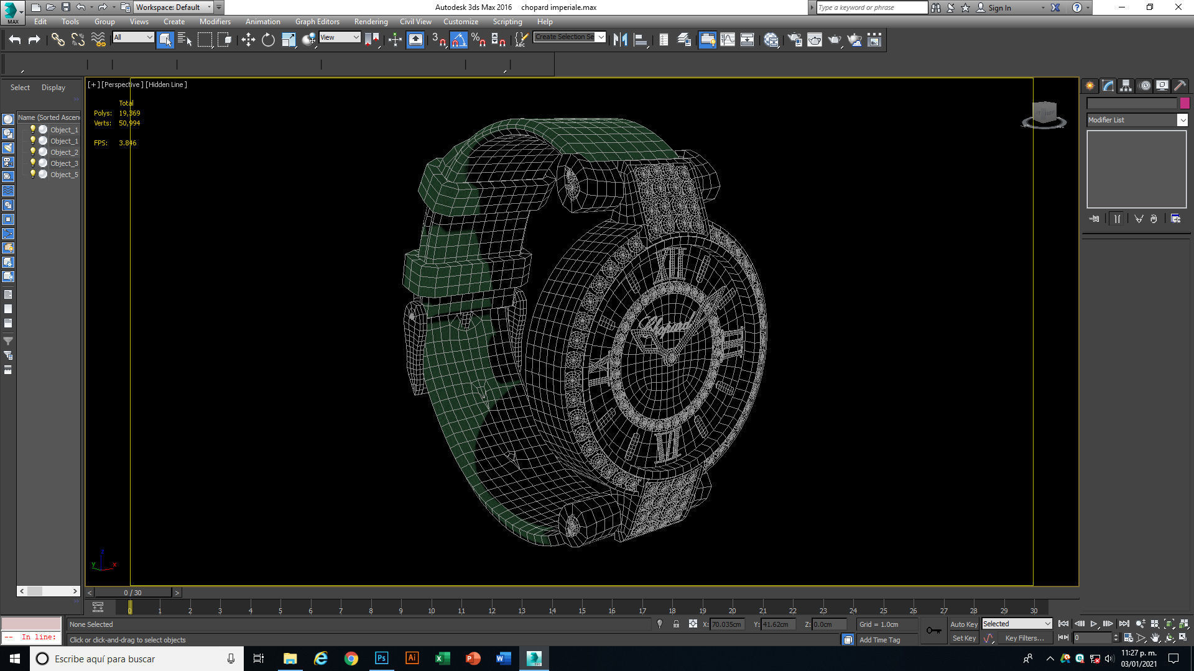Open the Select by Name tool
The height and width of the screenshot is (671, 1194).
[x=185, y=40]
